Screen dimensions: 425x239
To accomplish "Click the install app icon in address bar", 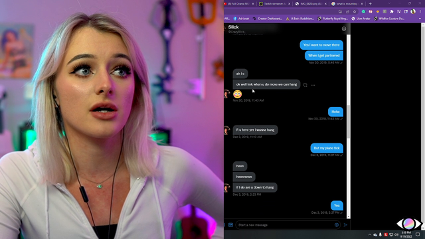I will 340,12.
